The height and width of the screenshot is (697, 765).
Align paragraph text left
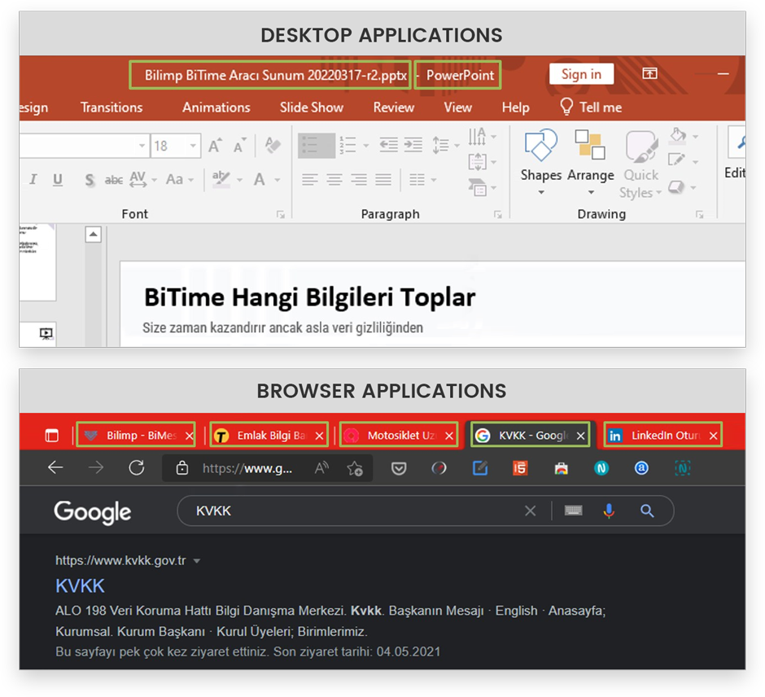310,180
